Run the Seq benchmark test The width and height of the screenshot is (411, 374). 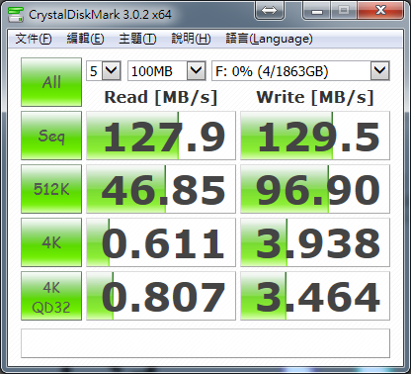pos(51,136)
